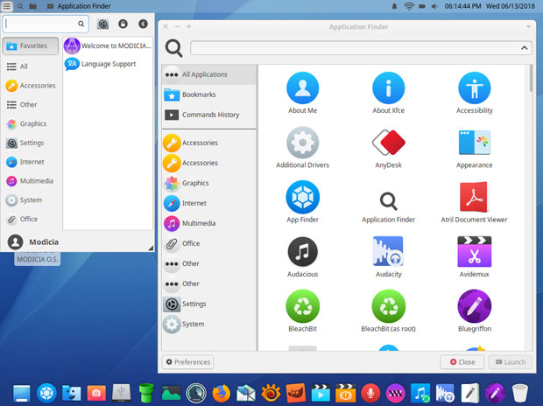Open the red microphone recorder in dock
The image size is (543, 406).
[x=370, y=393]
